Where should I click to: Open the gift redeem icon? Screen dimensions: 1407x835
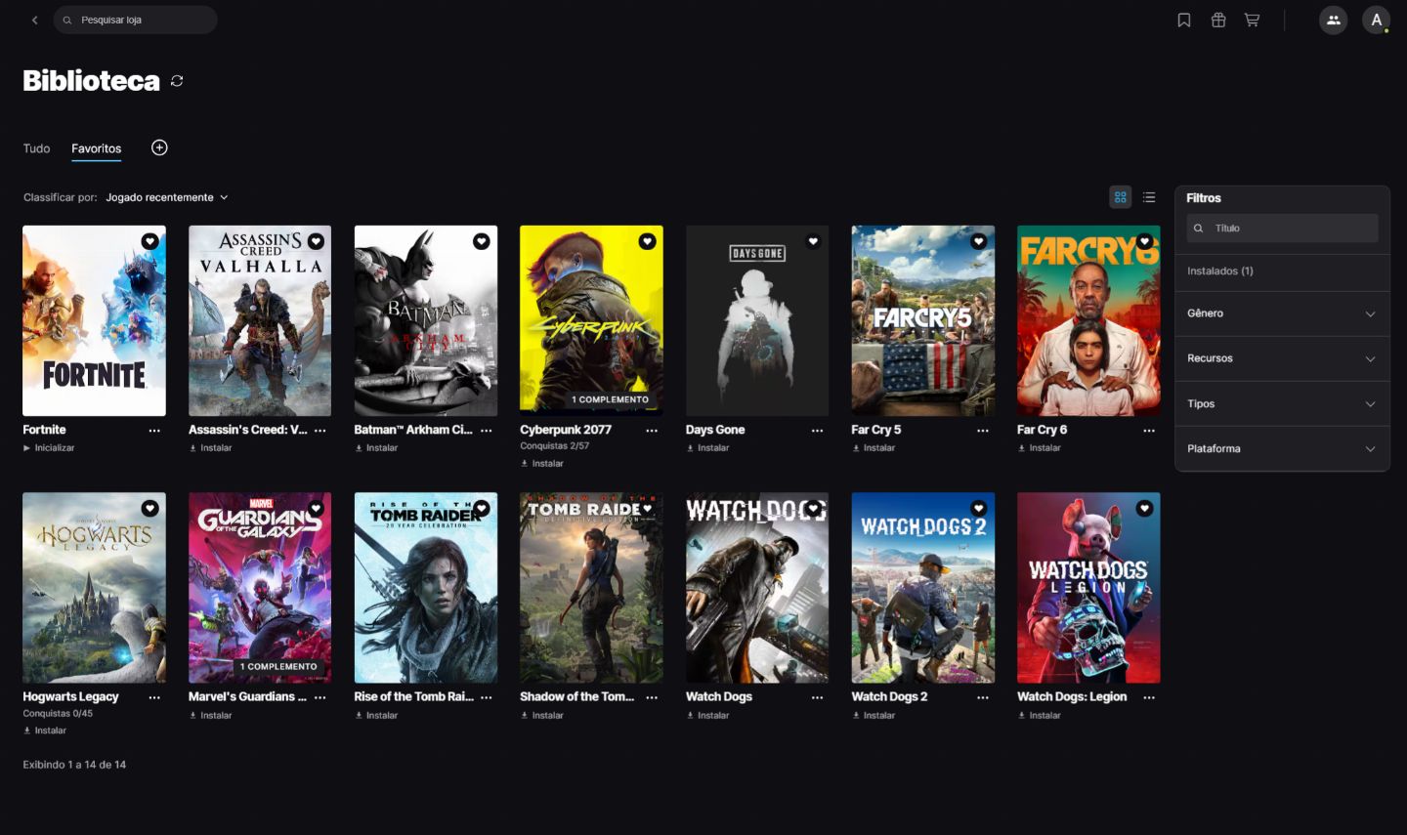click(1218, 20)
